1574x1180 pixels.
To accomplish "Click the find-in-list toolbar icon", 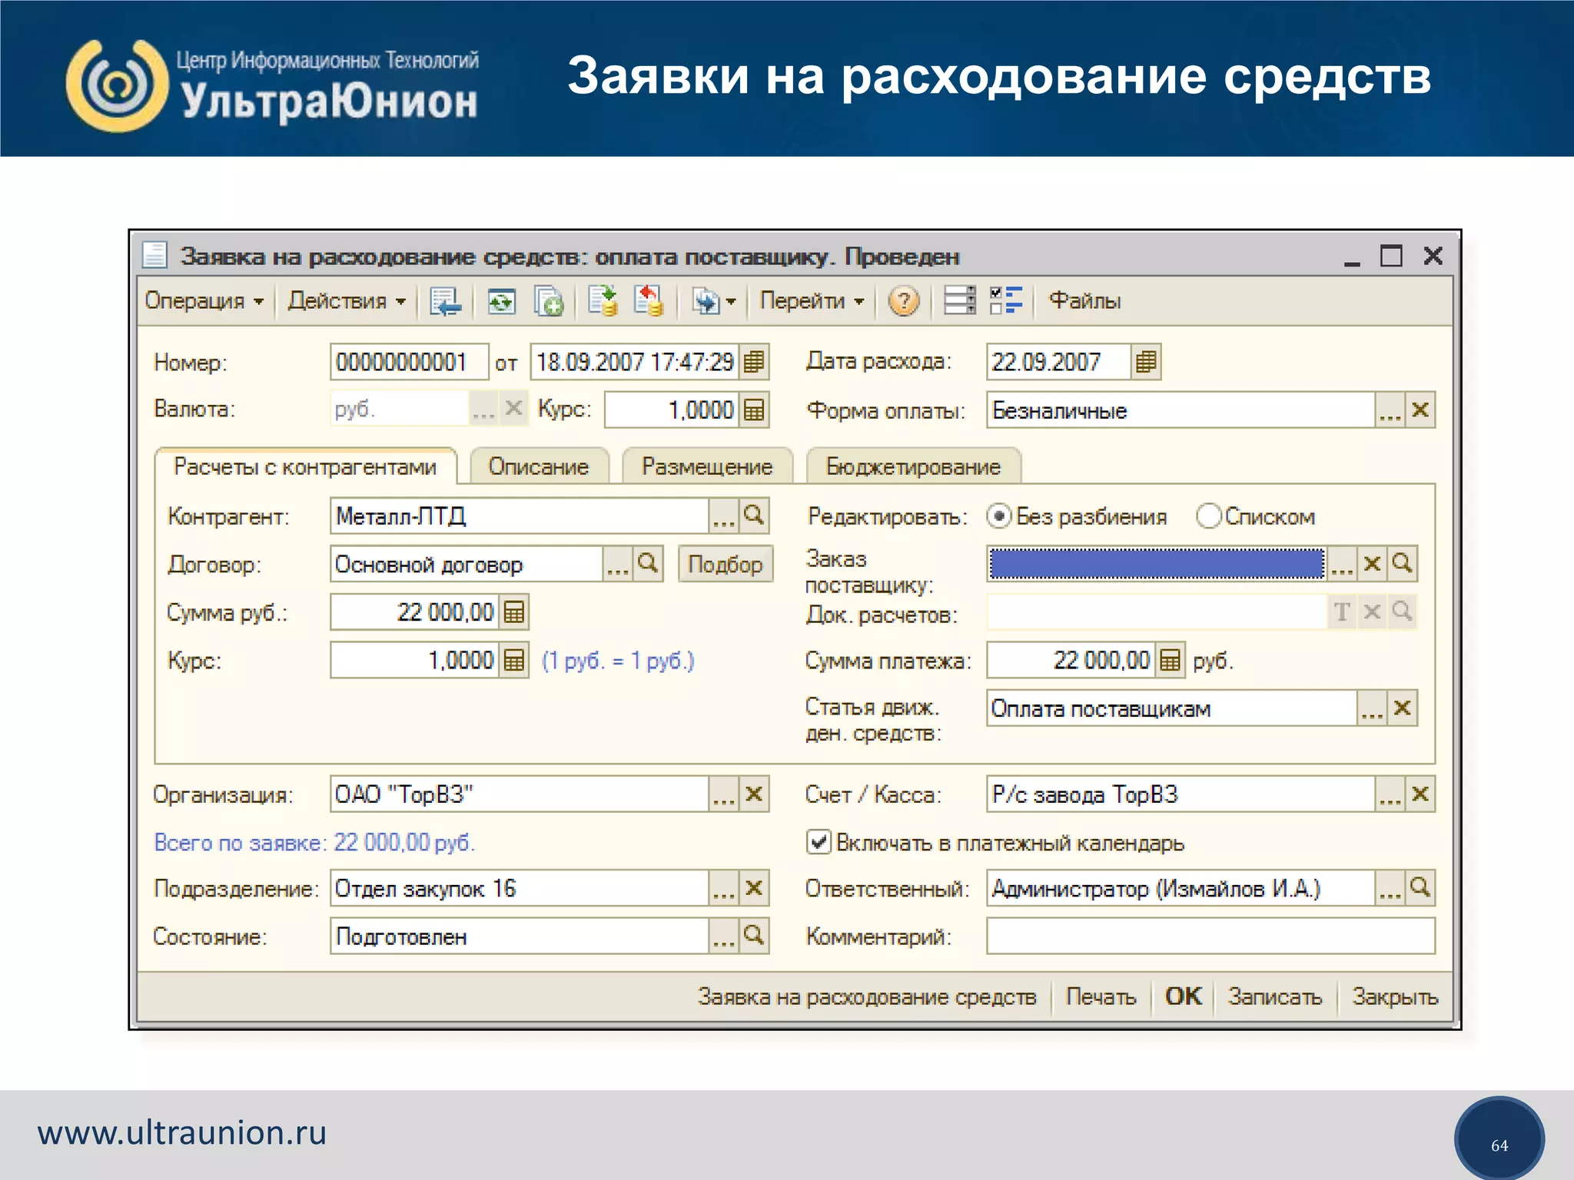I will [445, 300].
